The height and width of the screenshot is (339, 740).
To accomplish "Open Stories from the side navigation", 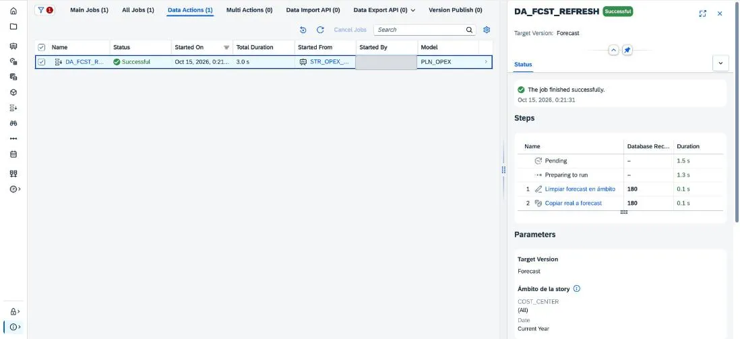I will pyautogui.click(x=13, y=47).
